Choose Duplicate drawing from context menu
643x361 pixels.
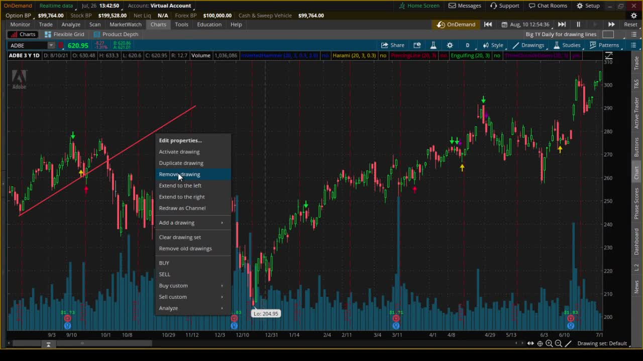(x=193, y=163)
